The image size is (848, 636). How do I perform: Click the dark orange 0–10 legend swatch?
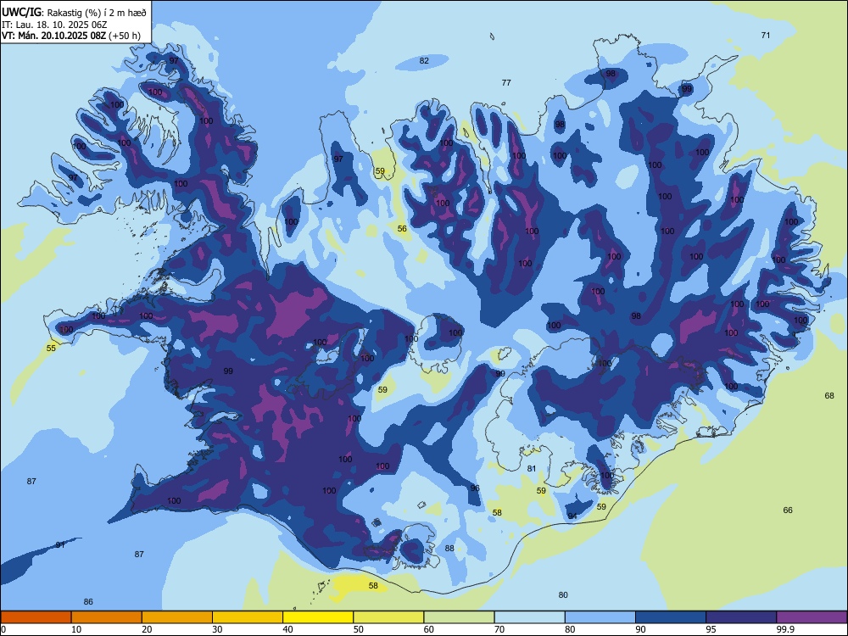pyautogui.click(x=36, y=617)
